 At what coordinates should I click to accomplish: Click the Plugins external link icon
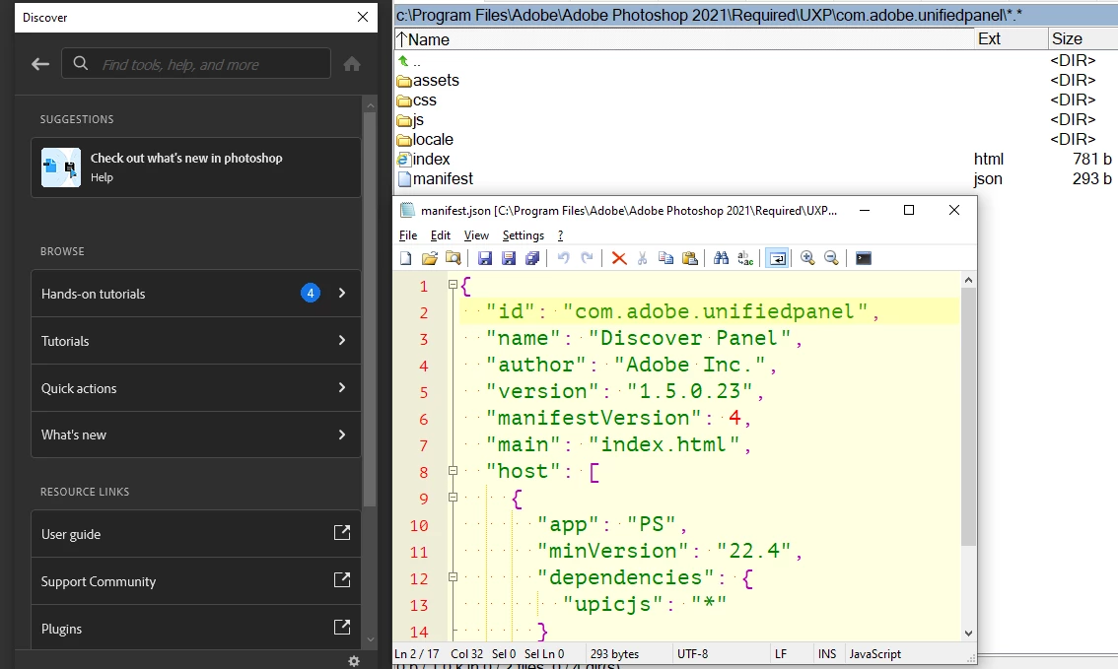point(342,627)
